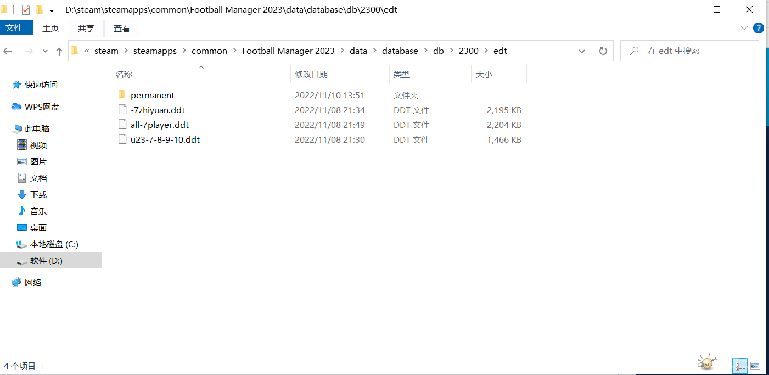Screen dimensions: 769x375
Task: Open the address bar history dropdown
Action: click(x=582, y=51)
